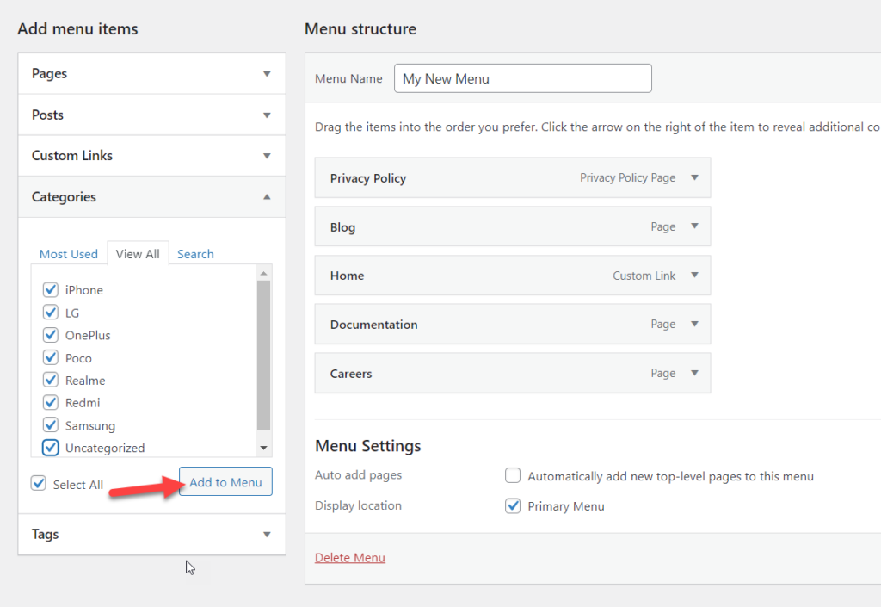Uncheck the Redmi category
This screenshot has height=607, width=881.
[51, 402]
